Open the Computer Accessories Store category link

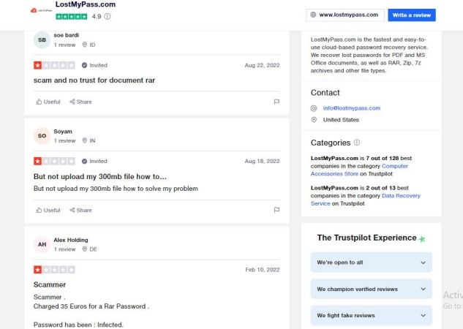click(359, 170)
